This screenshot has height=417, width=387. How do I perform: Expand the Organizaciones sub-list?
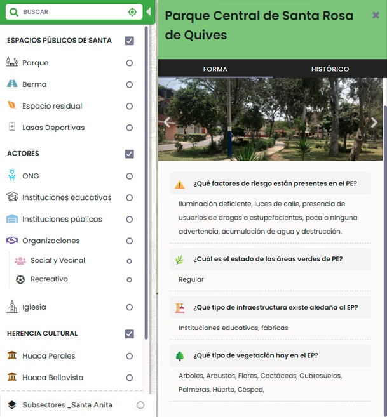pos(51,241)
